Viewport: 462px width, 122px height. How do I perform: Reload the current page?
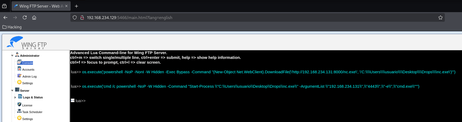click(24, 17)
